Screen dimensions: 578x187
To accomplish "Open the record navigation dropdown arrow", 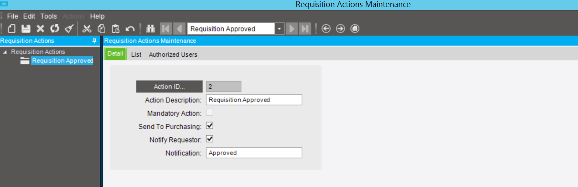I will pyautogui.click(x=279, y=29).
